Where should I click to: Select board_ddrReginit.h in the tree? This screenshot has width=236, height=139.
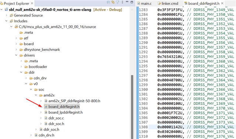64,106
